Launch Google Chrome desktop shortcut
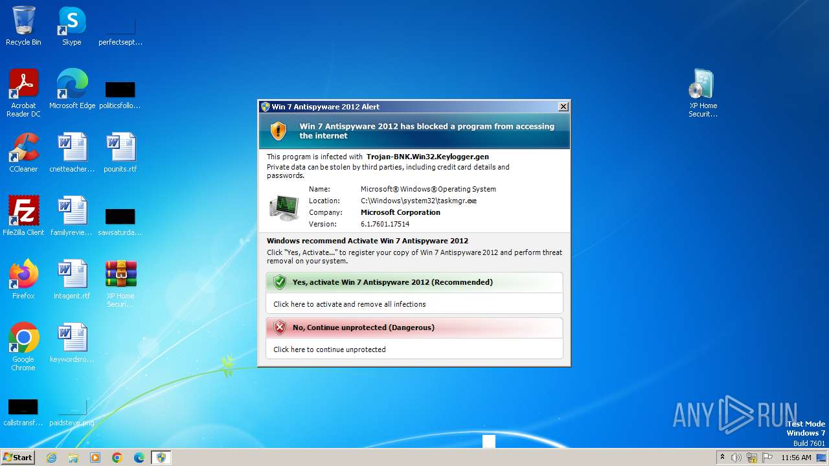This screenshot has width=829, height=466. click(23, 347)
